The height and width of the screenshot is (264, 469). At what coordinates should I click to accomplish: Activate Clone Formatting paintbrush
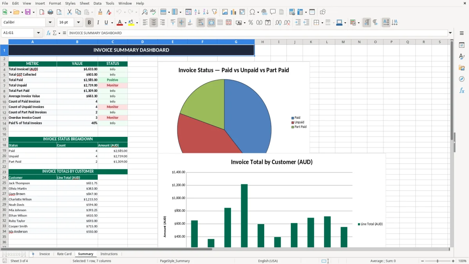click(100, 12)
